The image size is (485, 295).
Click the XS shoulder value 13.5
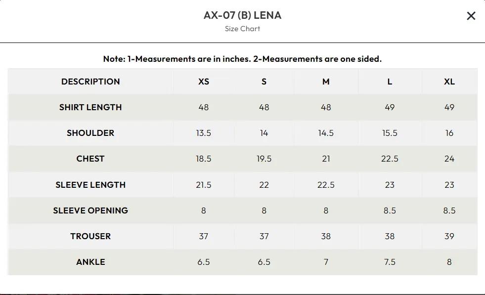point(204,133)
